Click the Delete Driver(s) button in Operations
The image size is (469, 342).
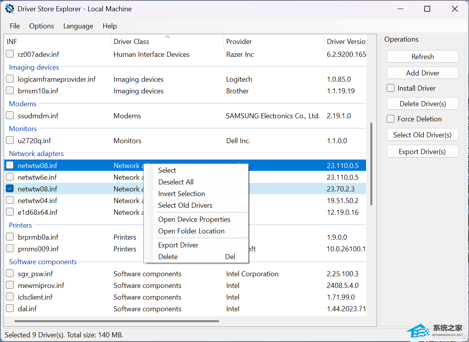pyautogui.click(x=422, y=104)
